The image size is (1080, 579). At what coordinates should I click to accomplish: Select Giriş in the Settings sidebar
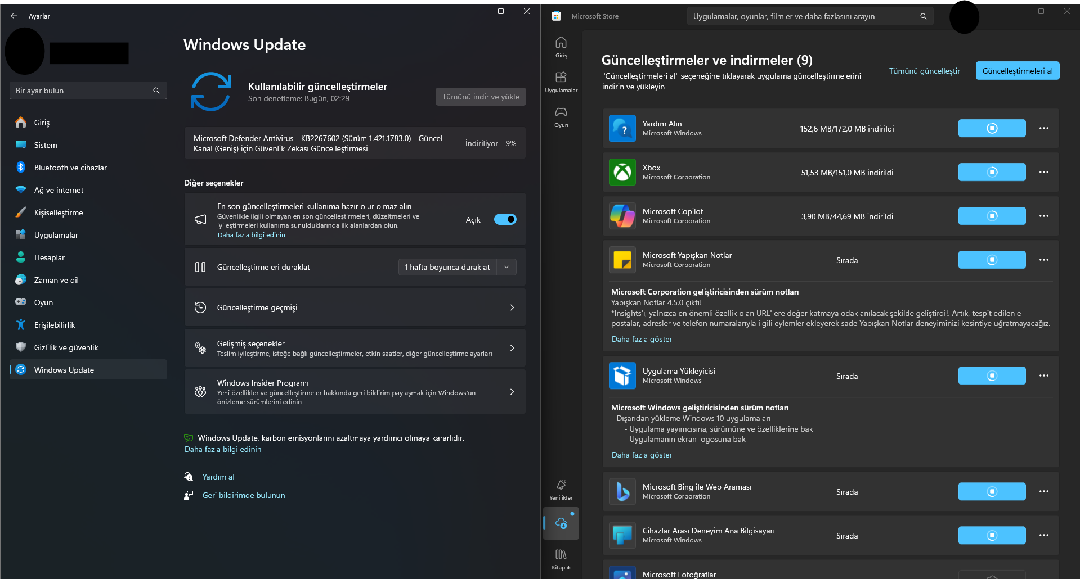[x=88, y=123]
